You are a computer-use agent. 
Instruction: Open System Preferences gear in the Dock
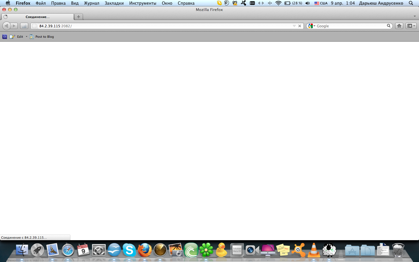pyautogui.click(x=99, y=250)
